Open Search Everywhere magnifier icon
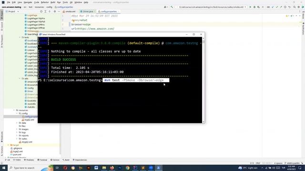The width and height of the screenshot is (305, 171). pos(295,7)
